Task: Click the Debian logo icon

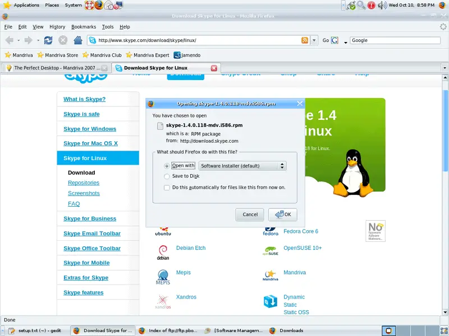Action: (163, 253)
